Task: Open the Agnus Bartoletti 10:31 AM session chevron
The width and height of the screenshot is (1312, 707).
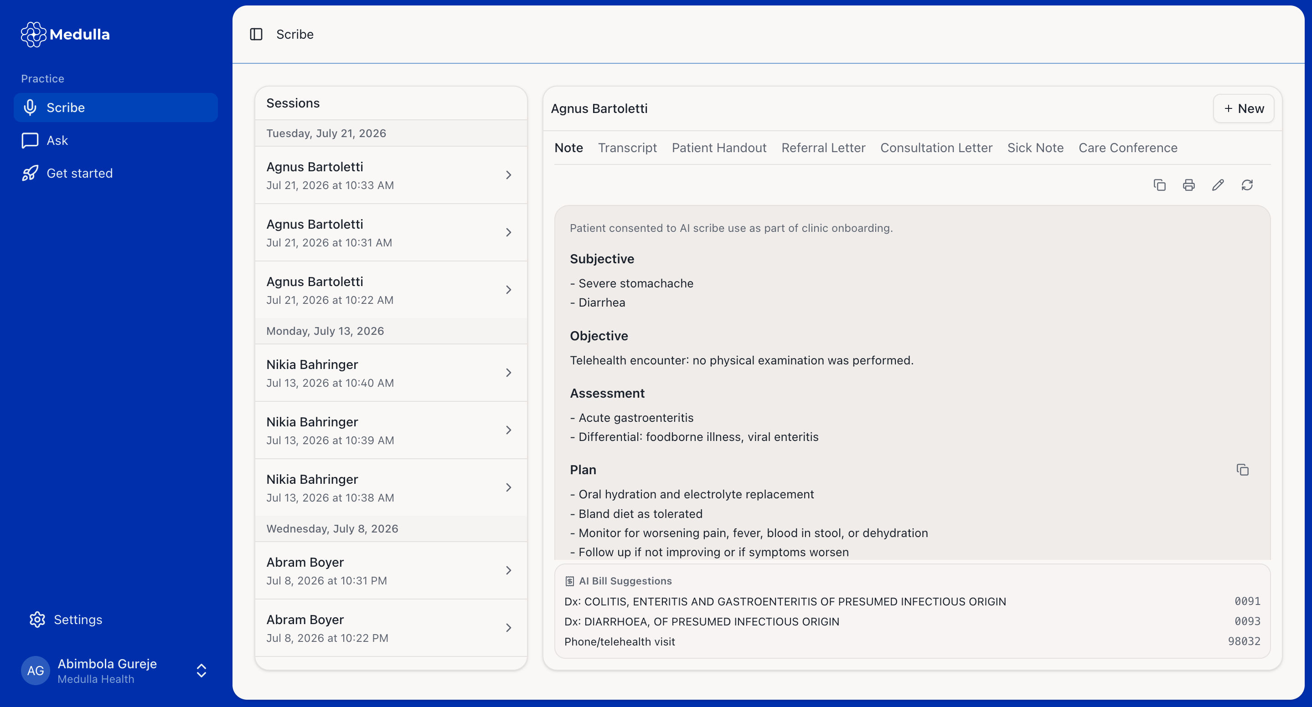Action: pos(508,233)
